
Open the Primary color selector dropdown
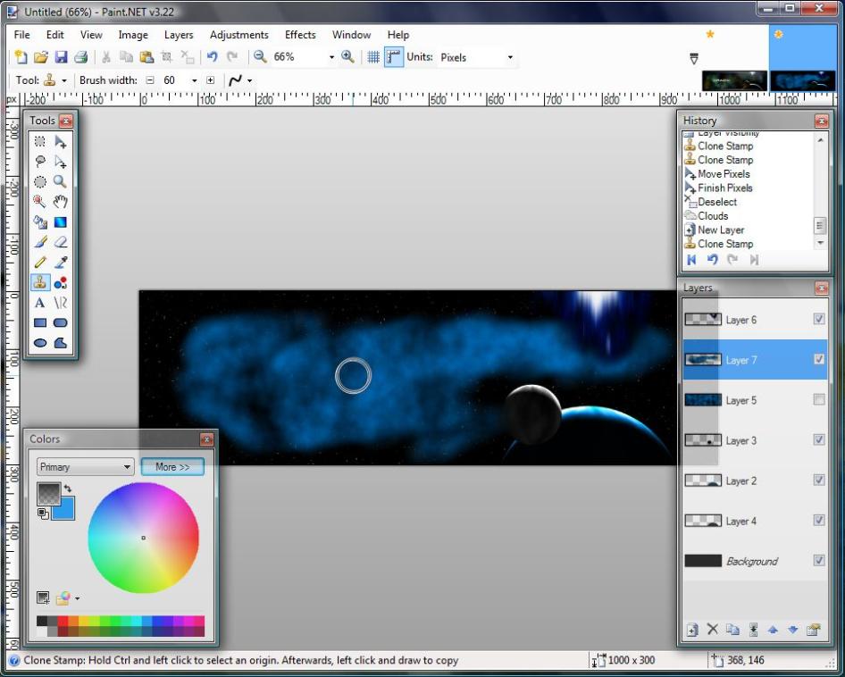[85, 467]
